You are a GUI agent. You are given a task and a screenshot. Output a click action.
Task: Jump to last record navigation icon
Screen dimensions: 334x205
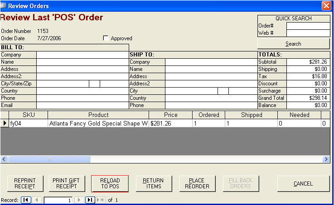[x=90, y=200]
